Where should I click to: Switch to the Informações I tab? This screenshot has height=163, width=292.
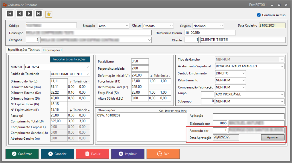pyautogui.click(x=52, y=50)
